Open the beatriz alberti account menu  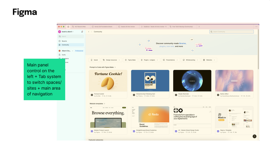tap(67, 32)
